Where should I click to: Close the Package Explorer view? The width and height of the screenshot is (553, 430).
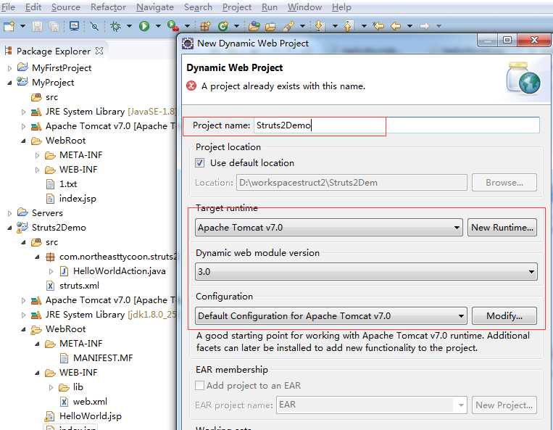(99, 51)
